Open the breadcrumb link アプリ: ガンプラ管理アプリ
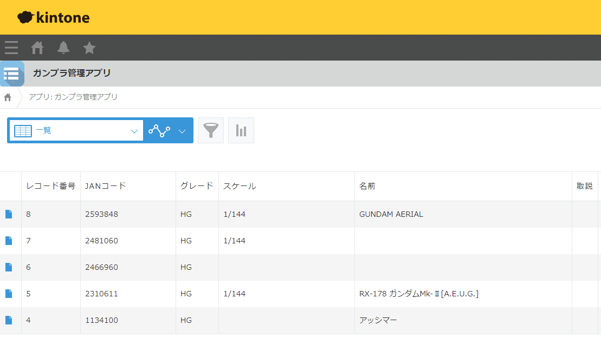Screen dimensions: 601x338 coord(72,97)
